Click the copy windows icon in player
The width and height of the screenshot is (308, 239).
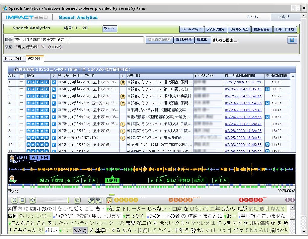tap(77, 200)
